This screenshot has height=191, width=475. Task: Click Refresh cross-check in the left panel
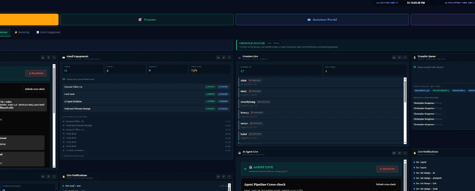tap(35, 89)
